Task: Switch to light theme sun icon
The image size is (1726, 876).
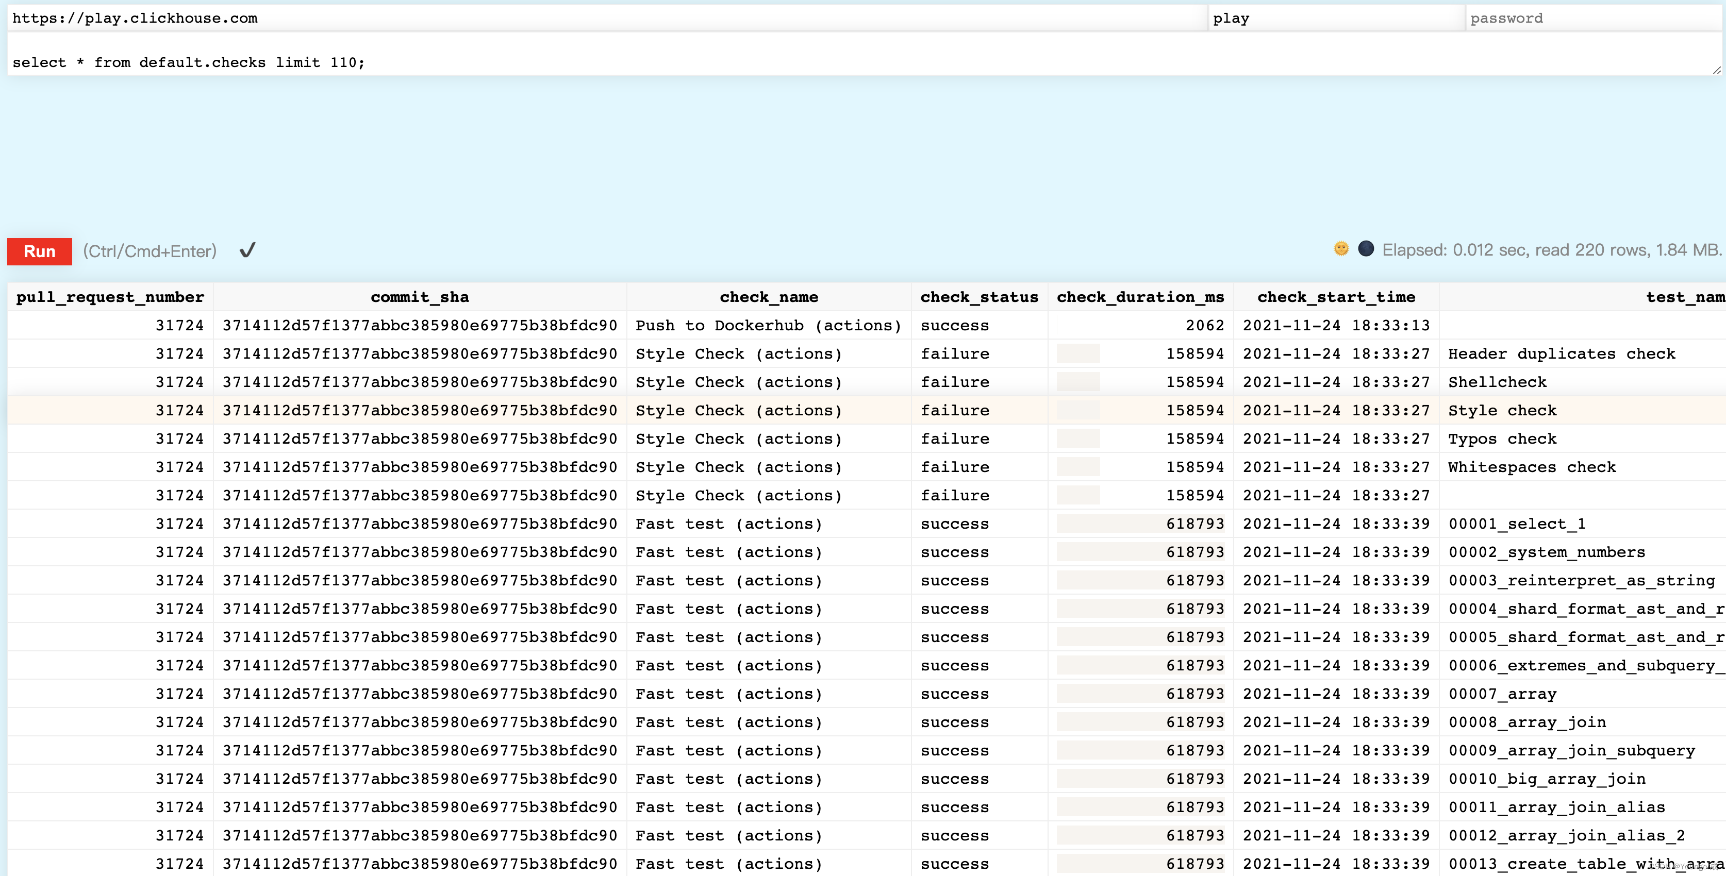Action: 1341,249
